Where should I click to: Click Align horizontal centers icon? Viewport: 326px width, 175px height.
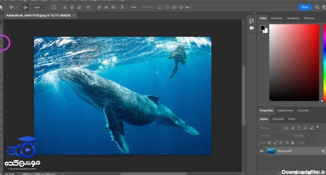click(x=72, y=7)
